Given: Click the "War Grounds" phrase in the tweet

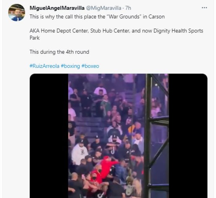Looking at the screenshot, I should [122, 17].
